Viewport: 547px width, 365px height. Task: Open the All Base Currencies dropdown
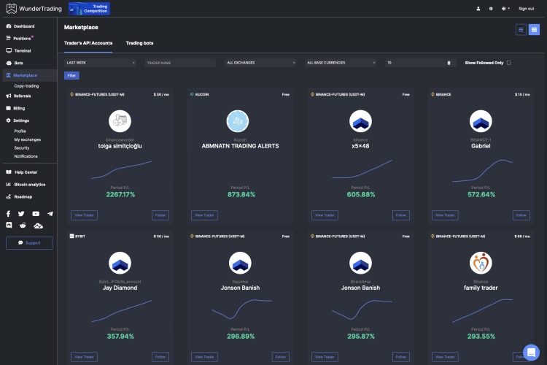pos(341,63)
